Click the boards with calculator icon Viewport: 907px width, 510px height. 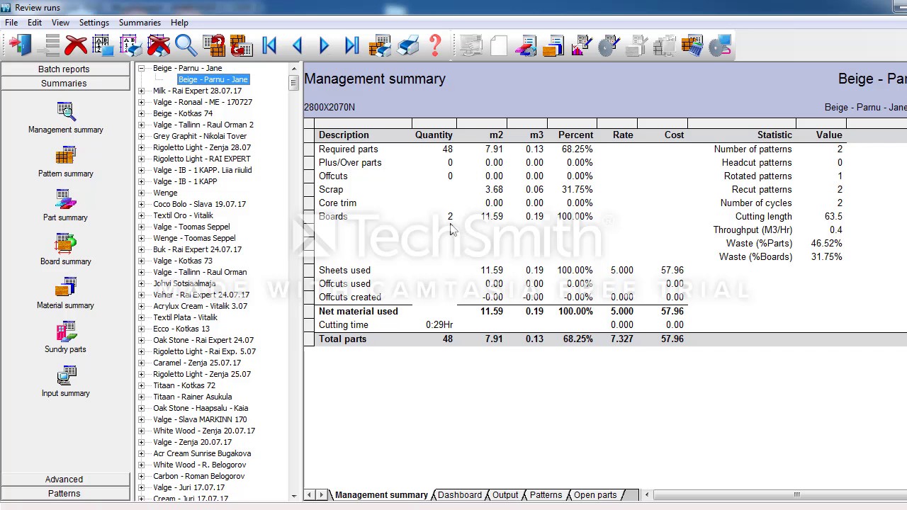[692, 46]
